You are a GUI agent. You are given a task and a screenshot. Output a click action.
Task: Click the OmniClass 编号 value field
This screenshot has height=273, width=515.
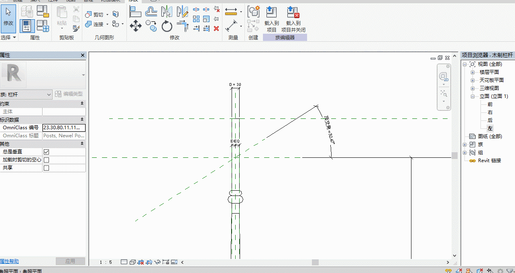tap(64, 128)
